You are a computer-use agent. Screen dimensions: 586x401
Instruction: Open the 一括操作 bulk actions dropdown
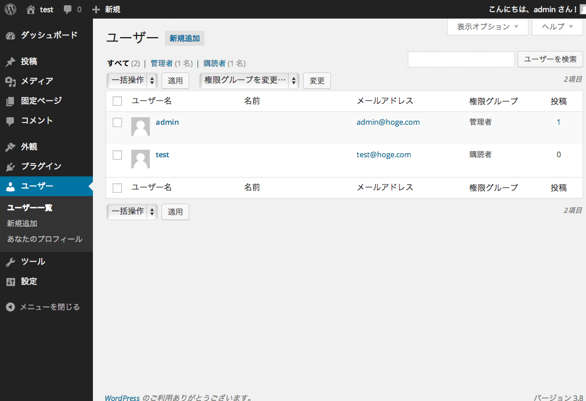coord(132,80)
